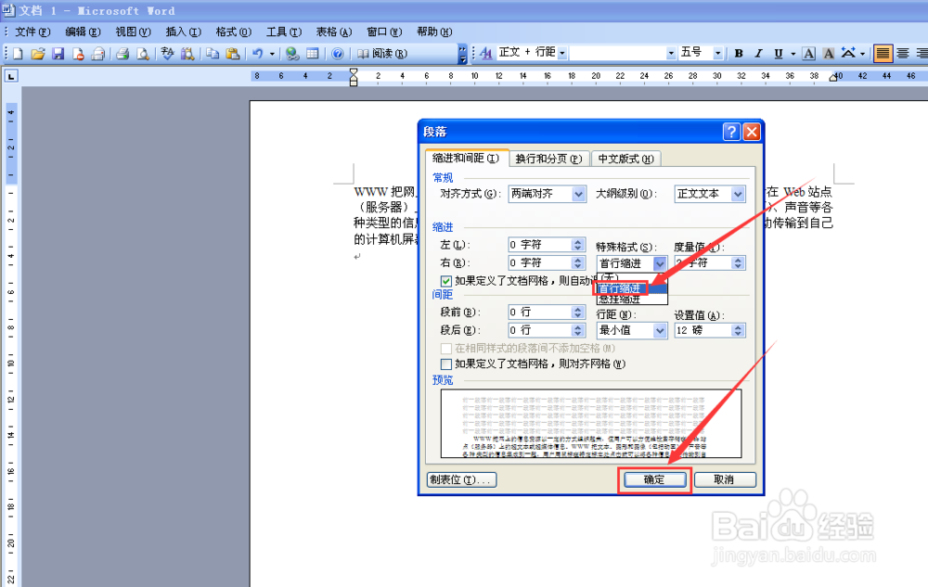Image resolution: width=928 pixels, height=587 pixels.
Task: Create a new blank document
Action: point(17,53)
